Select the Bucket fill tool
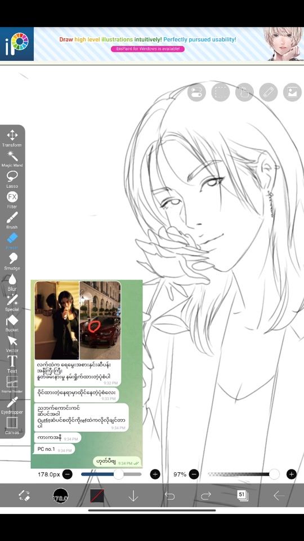This screenshot has height=541, width=304. pos(12,323)
